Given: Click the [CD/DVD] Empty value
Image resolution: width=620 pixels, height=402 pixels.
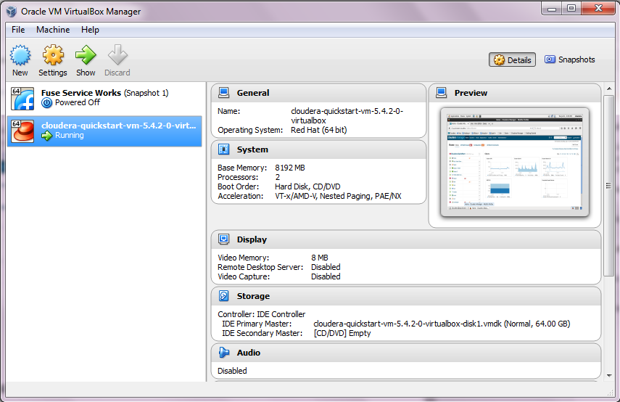Looking at the screenshot, I should click(342, 333).
